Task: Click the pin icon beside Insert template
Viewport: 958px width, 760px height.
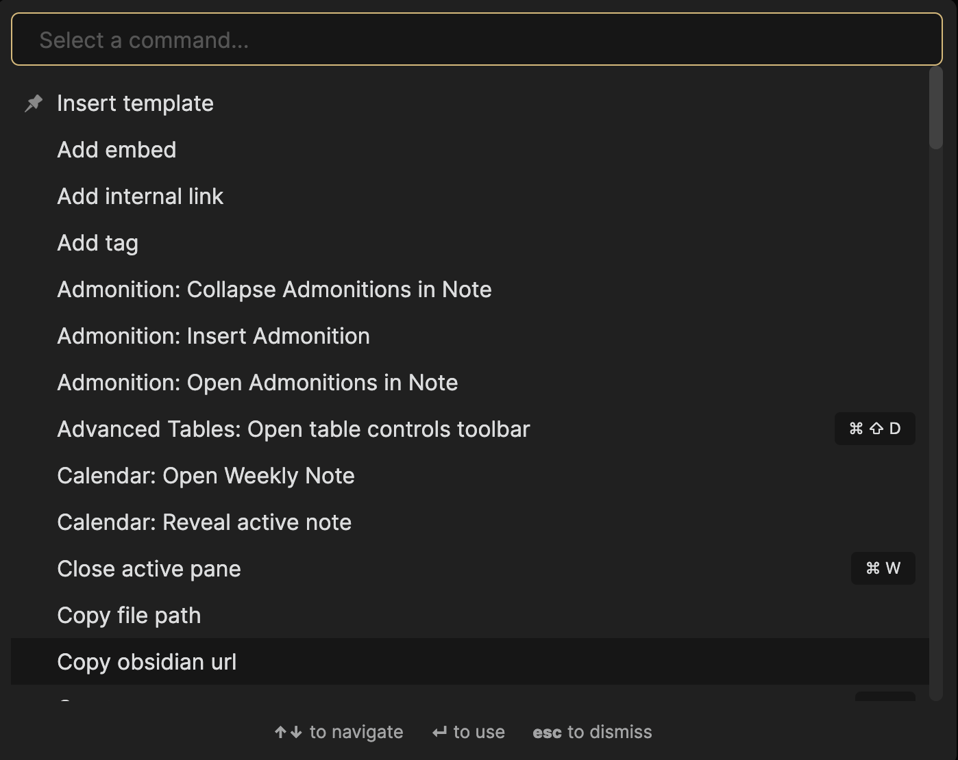Action: (34, 103)
